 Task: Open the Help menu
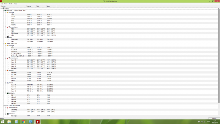click(15, 4)
